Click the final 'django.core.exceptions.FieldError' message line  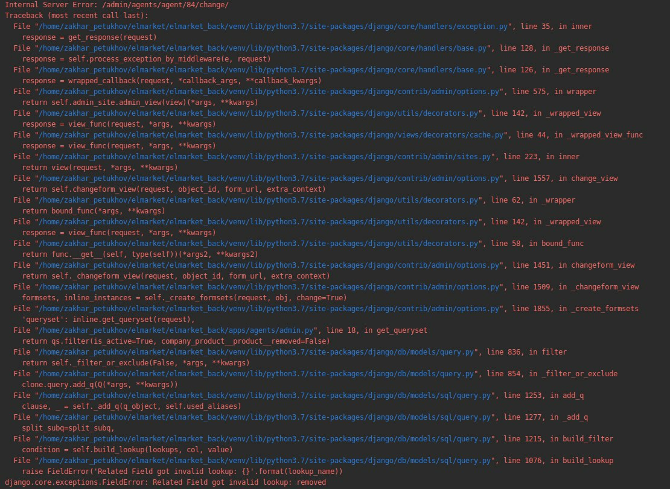click(x=165, y=482)
